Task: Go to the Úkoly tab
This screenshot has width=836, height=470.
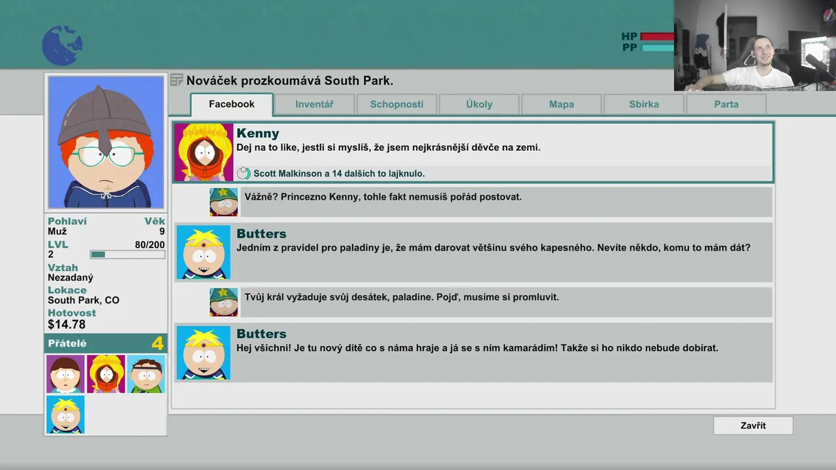Action: coord(479,104)
